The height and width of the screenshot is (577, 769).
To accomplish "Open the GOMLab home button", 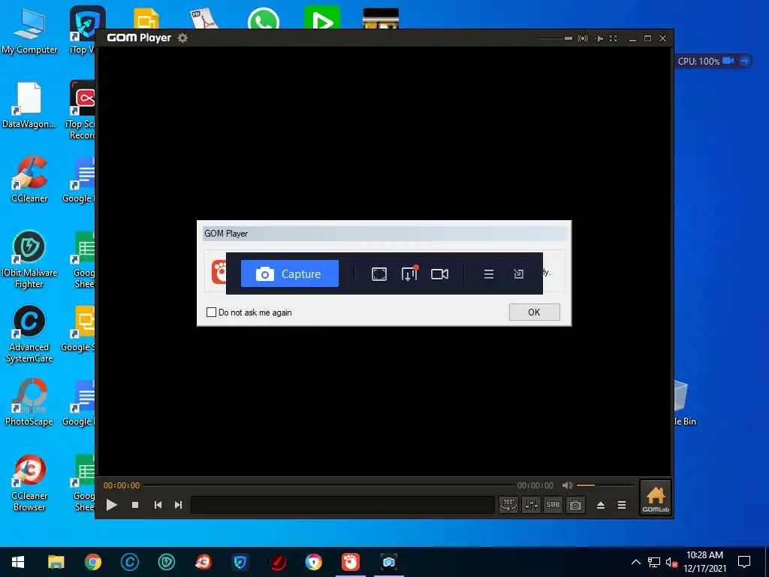I will 656,497.
